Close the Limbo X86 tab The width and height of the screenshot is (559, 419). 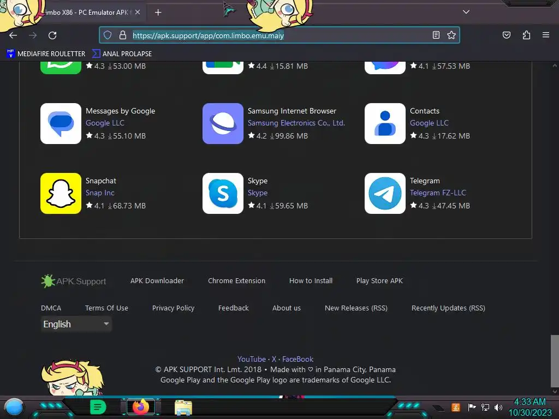[x=138, y=12]
